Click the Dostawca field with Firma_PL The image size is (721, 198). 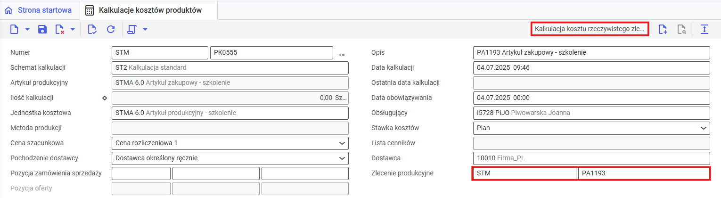click(591, 158)
